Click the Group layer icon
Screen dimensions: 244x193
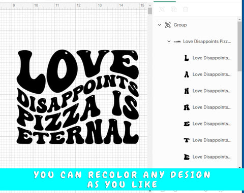(168, 25)
